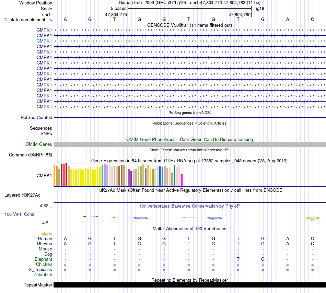The image size is (326, 293).
Task: Click GENCODE V50lift37 track title
Action: tap(189, 25)
